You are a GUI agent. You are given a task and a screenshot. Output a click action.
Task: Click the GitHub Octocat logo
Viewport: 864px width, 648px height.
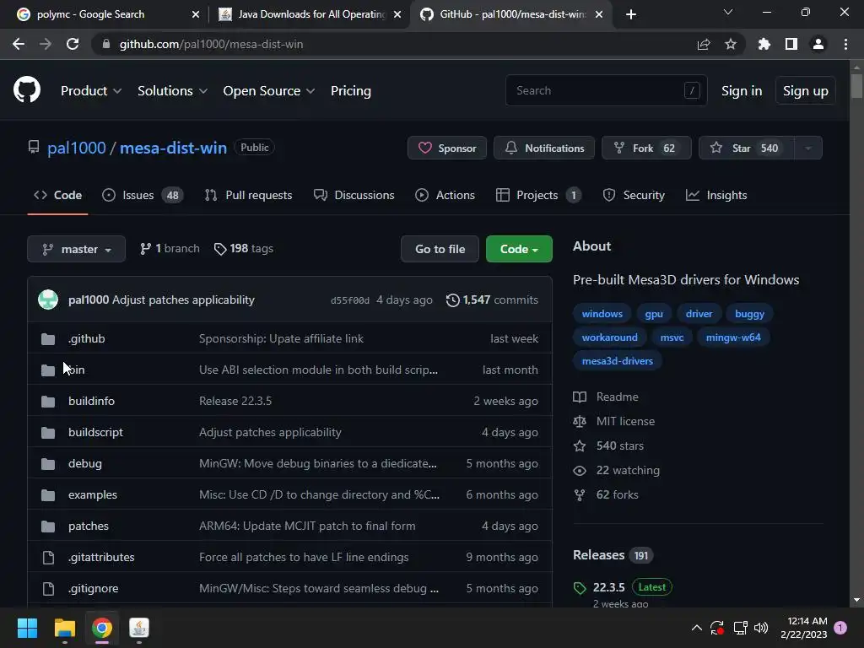click(x=27, y=89)
